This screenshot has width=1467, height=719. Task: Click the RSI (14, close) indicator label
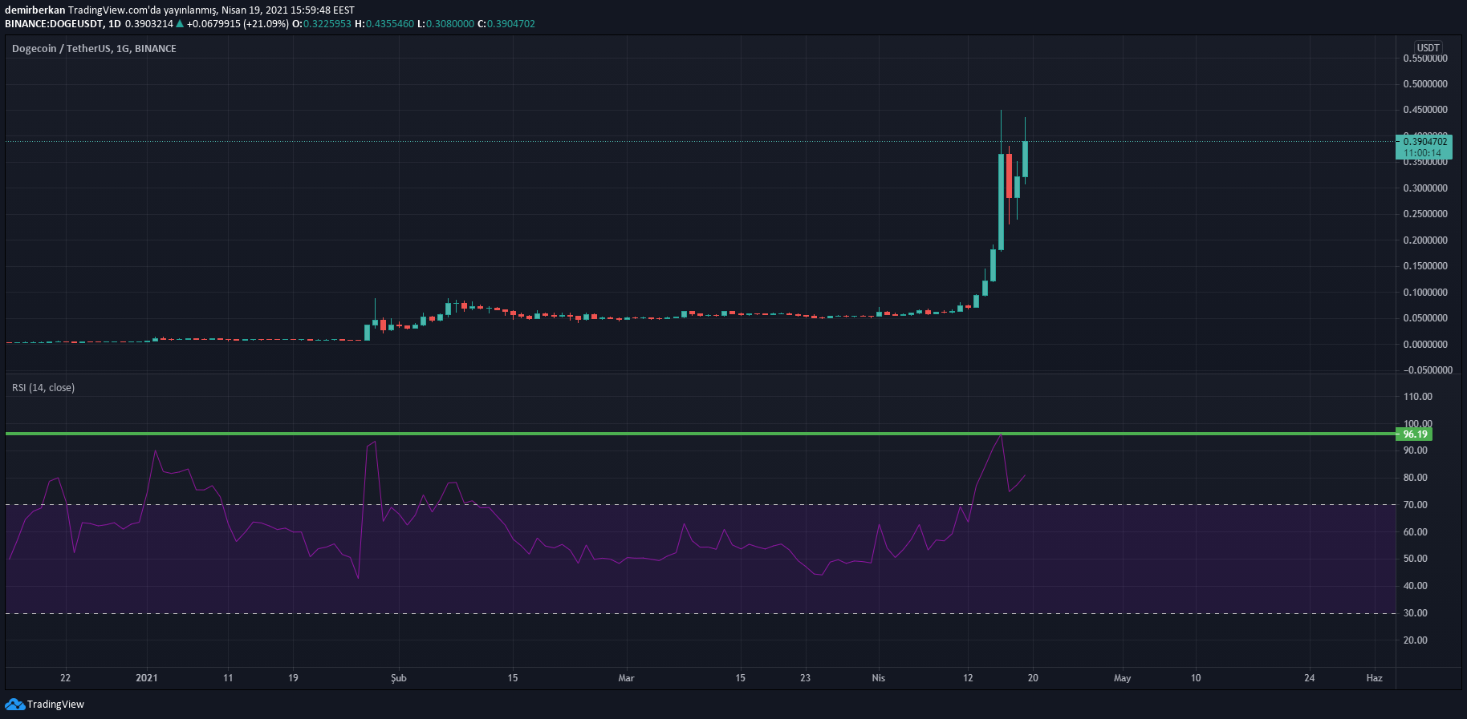(x=43, y=388)
